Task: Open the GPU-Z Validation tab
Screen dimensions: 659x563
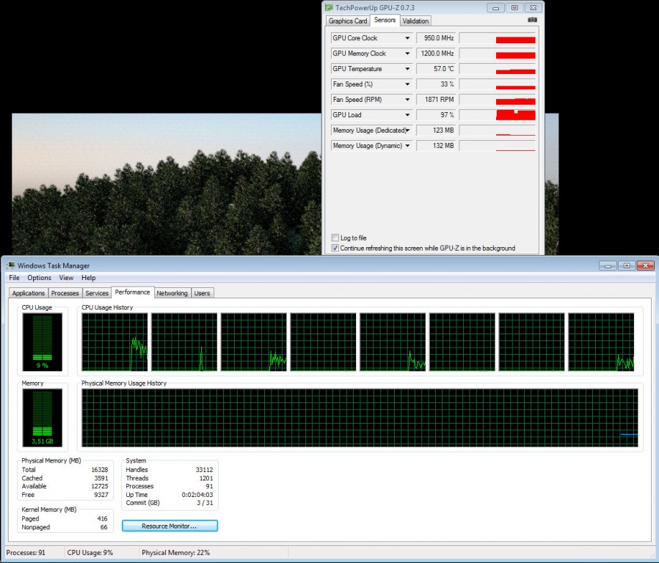Action: point(415,21)
